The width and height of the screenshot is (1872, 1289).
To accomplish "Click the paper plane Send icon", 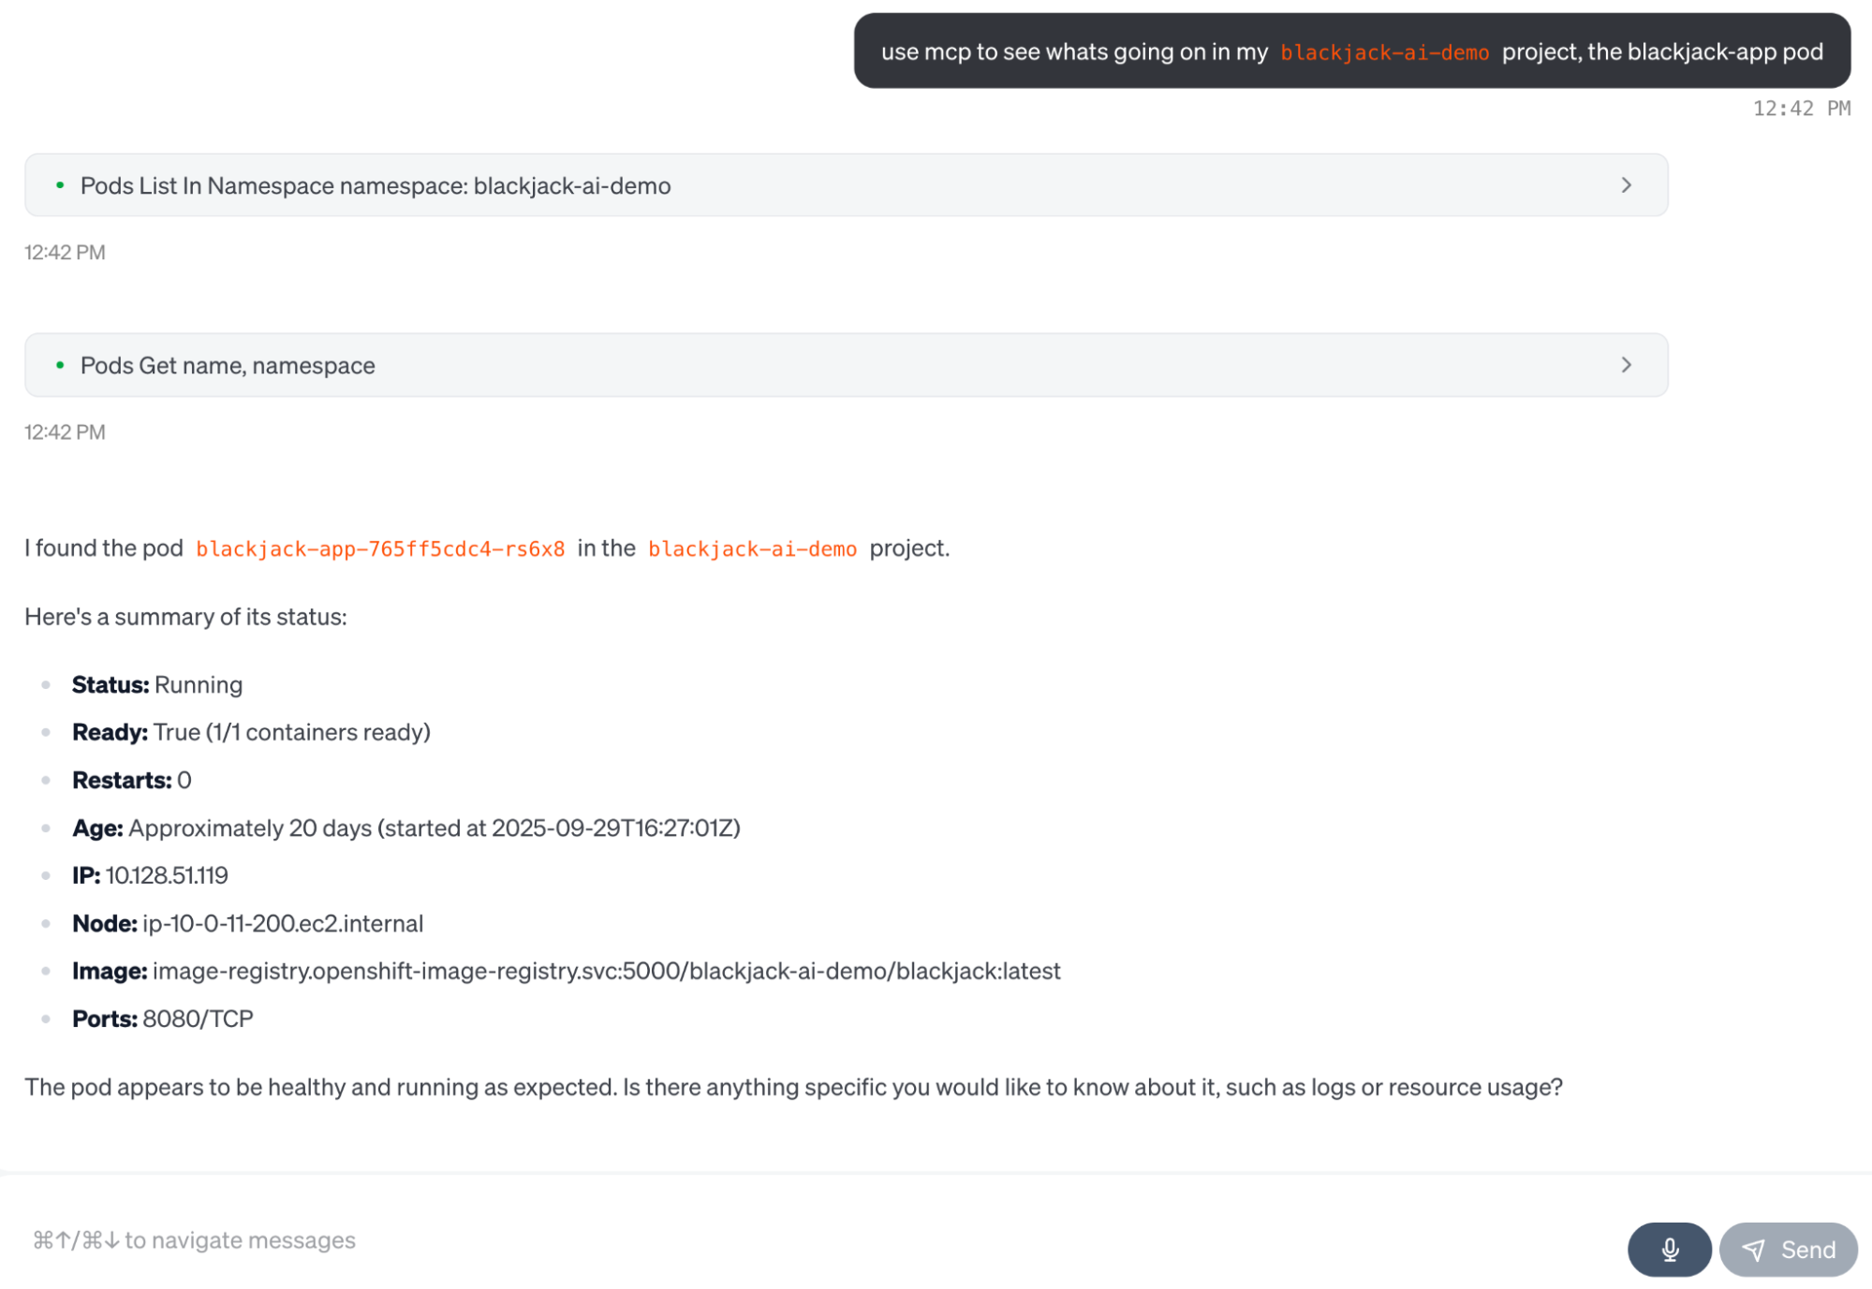I will coord(1753,1250).
